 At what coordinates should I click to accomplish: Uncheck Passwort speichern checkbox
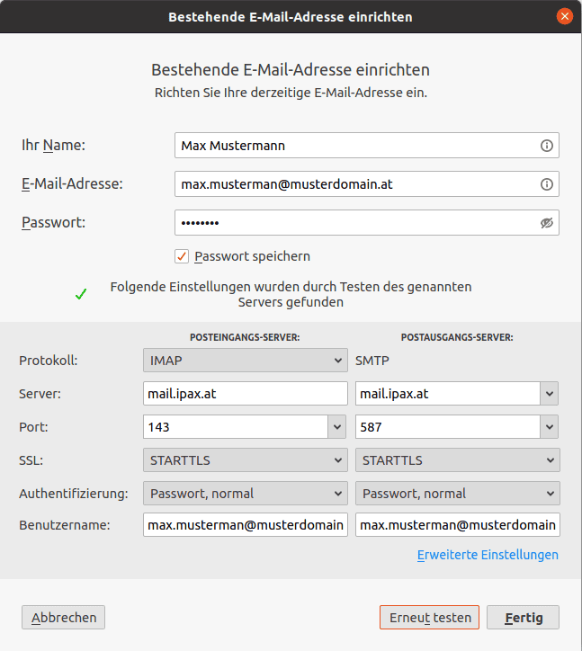pos(182,256)
